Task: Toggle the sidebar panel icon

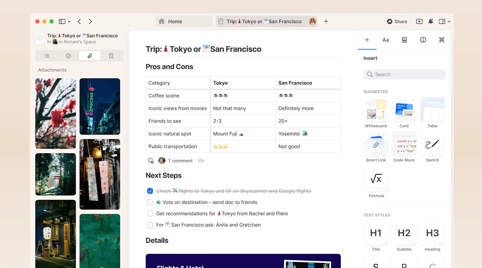Action: [62, 22]
